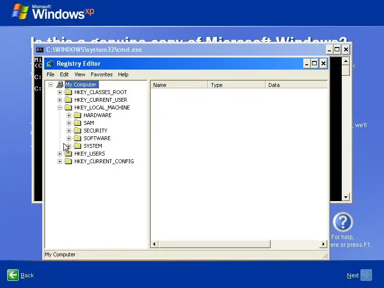
Task: Select the HKEY_CURRENT_CONFIG label
Action: click(104, 161)
